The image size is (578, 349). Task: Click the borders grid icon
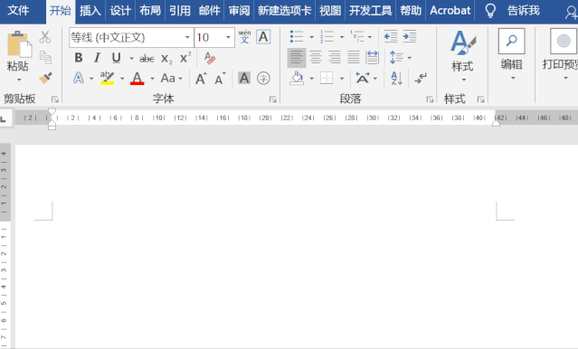pyautogui.click(x=327, y=78)
